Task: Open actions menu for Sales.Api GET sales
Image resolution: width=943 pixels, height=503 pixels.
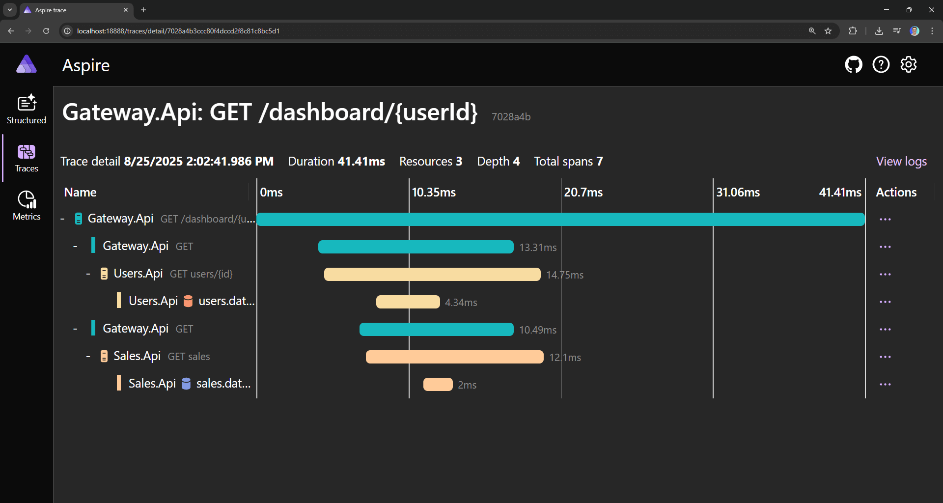Action: [885, 357]
